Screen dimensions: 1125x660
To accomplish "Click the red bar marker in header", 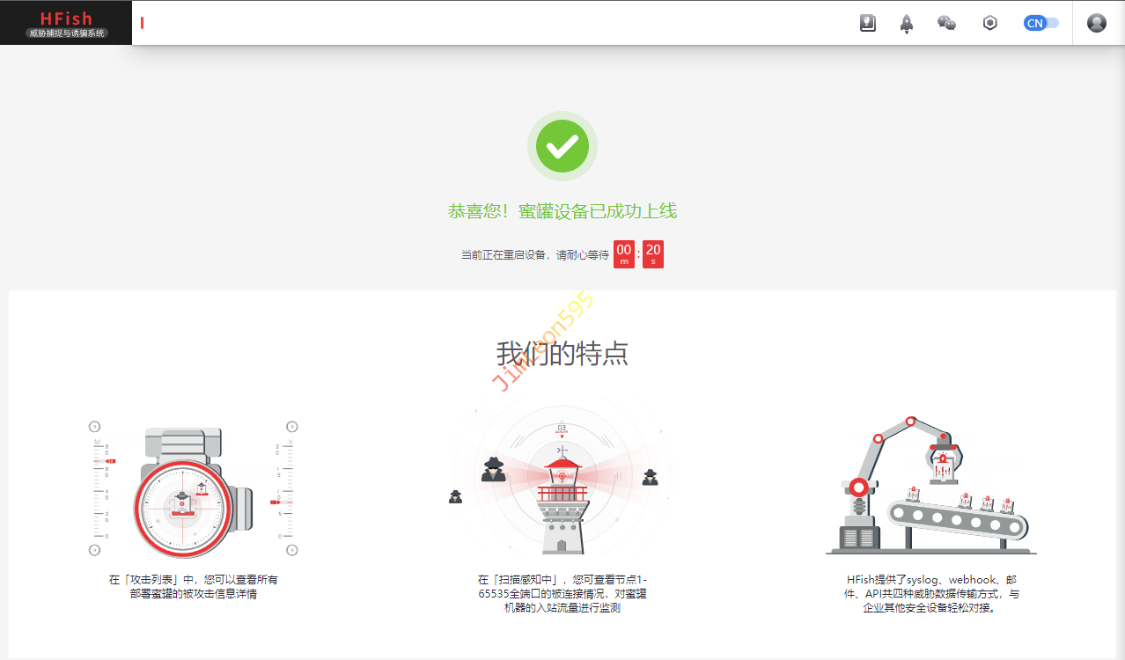I will tap(142, 23).
